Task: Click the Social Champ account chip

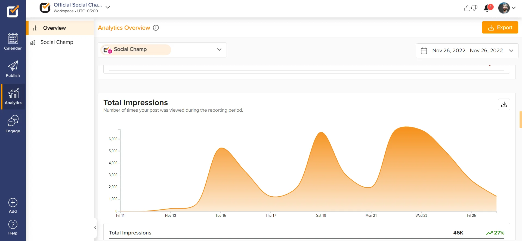Action: pyautogui.click(x=136, y=50)
